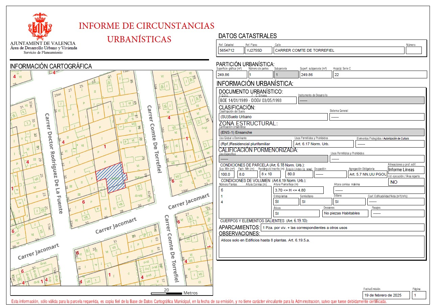Click the Altura cornisa máxima field
437x308 pixels.
pos(379,190)
